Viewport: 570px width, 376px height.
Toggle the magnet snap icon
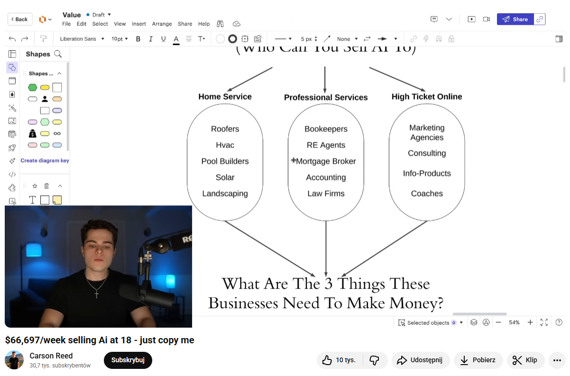coord(438,39)
